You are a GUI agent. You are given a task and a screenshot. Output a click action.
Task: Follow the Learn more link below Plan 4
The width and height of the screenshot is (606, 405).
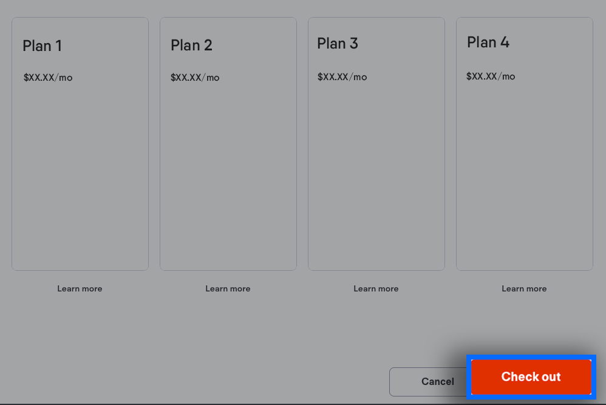click(x=524, y=288)
